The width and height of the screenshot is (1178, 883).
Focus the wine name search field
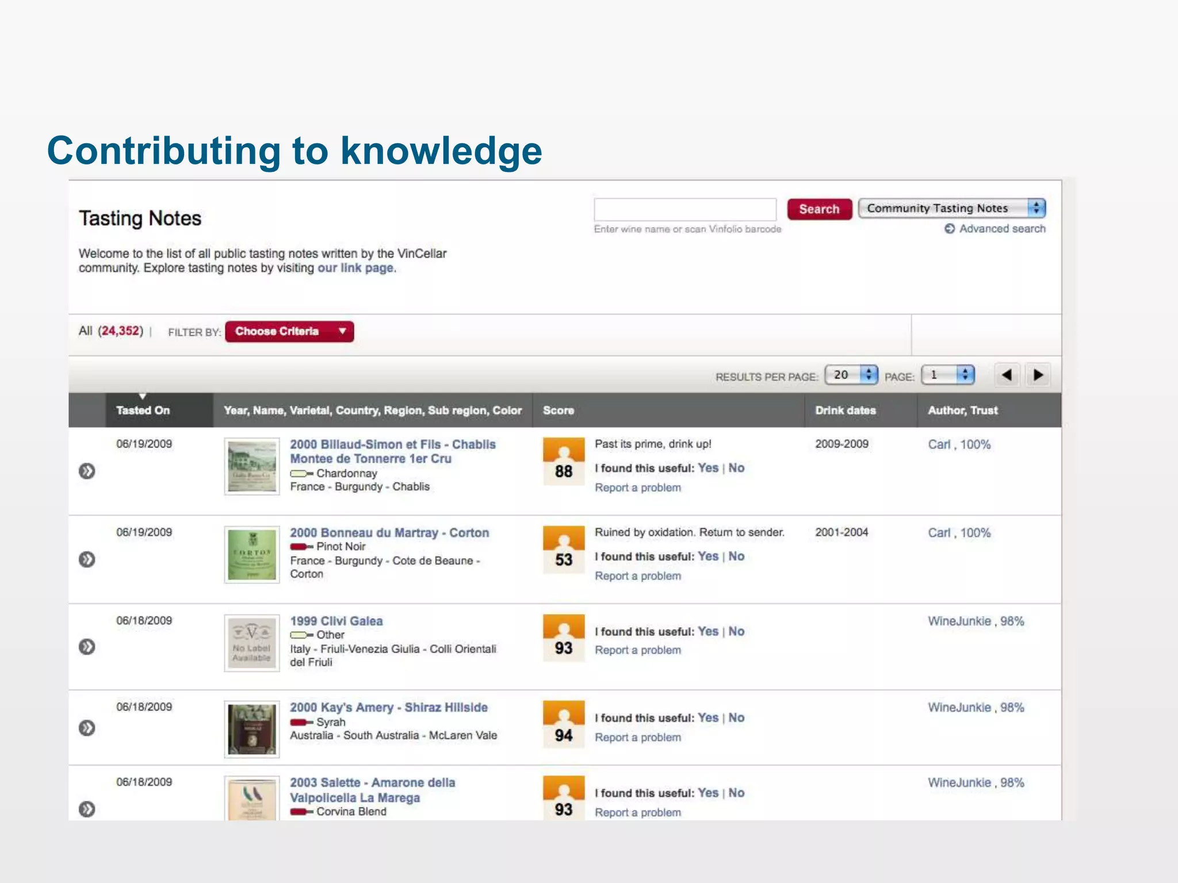[685, 209]
